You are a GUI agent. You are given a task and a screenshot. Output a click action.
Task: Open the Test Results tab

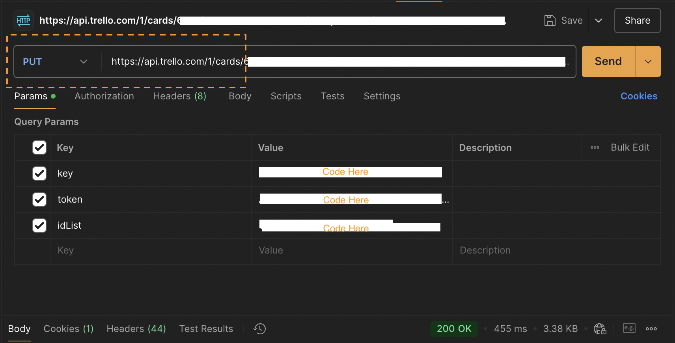coord(206,329)
